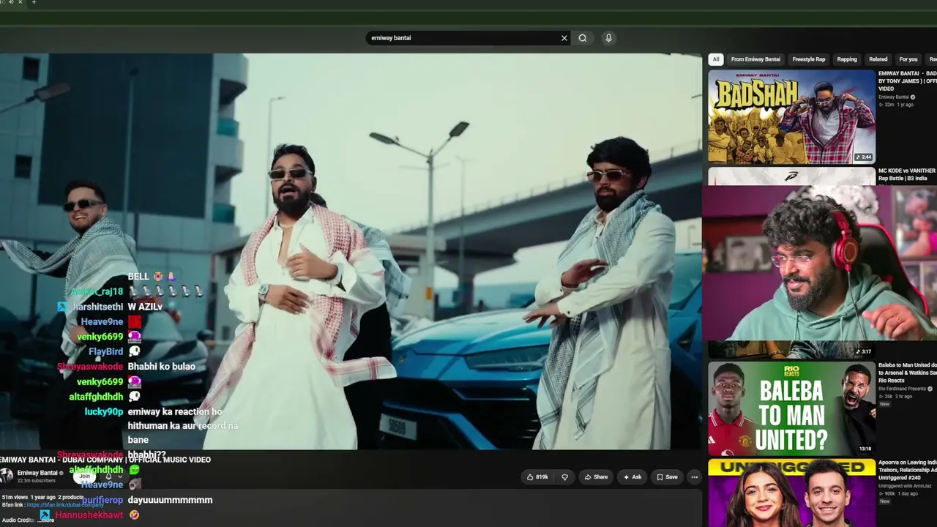The width and height of the screenshot is (937, 527).
Task: Open the notification bell options
Action: pyautogui.click(x=113, y=476)
